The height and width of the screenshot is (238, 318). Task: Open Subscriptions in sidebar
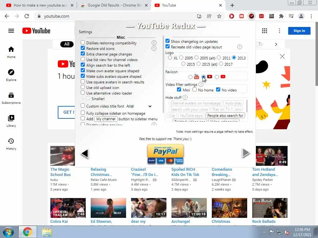tap(11, 98)
